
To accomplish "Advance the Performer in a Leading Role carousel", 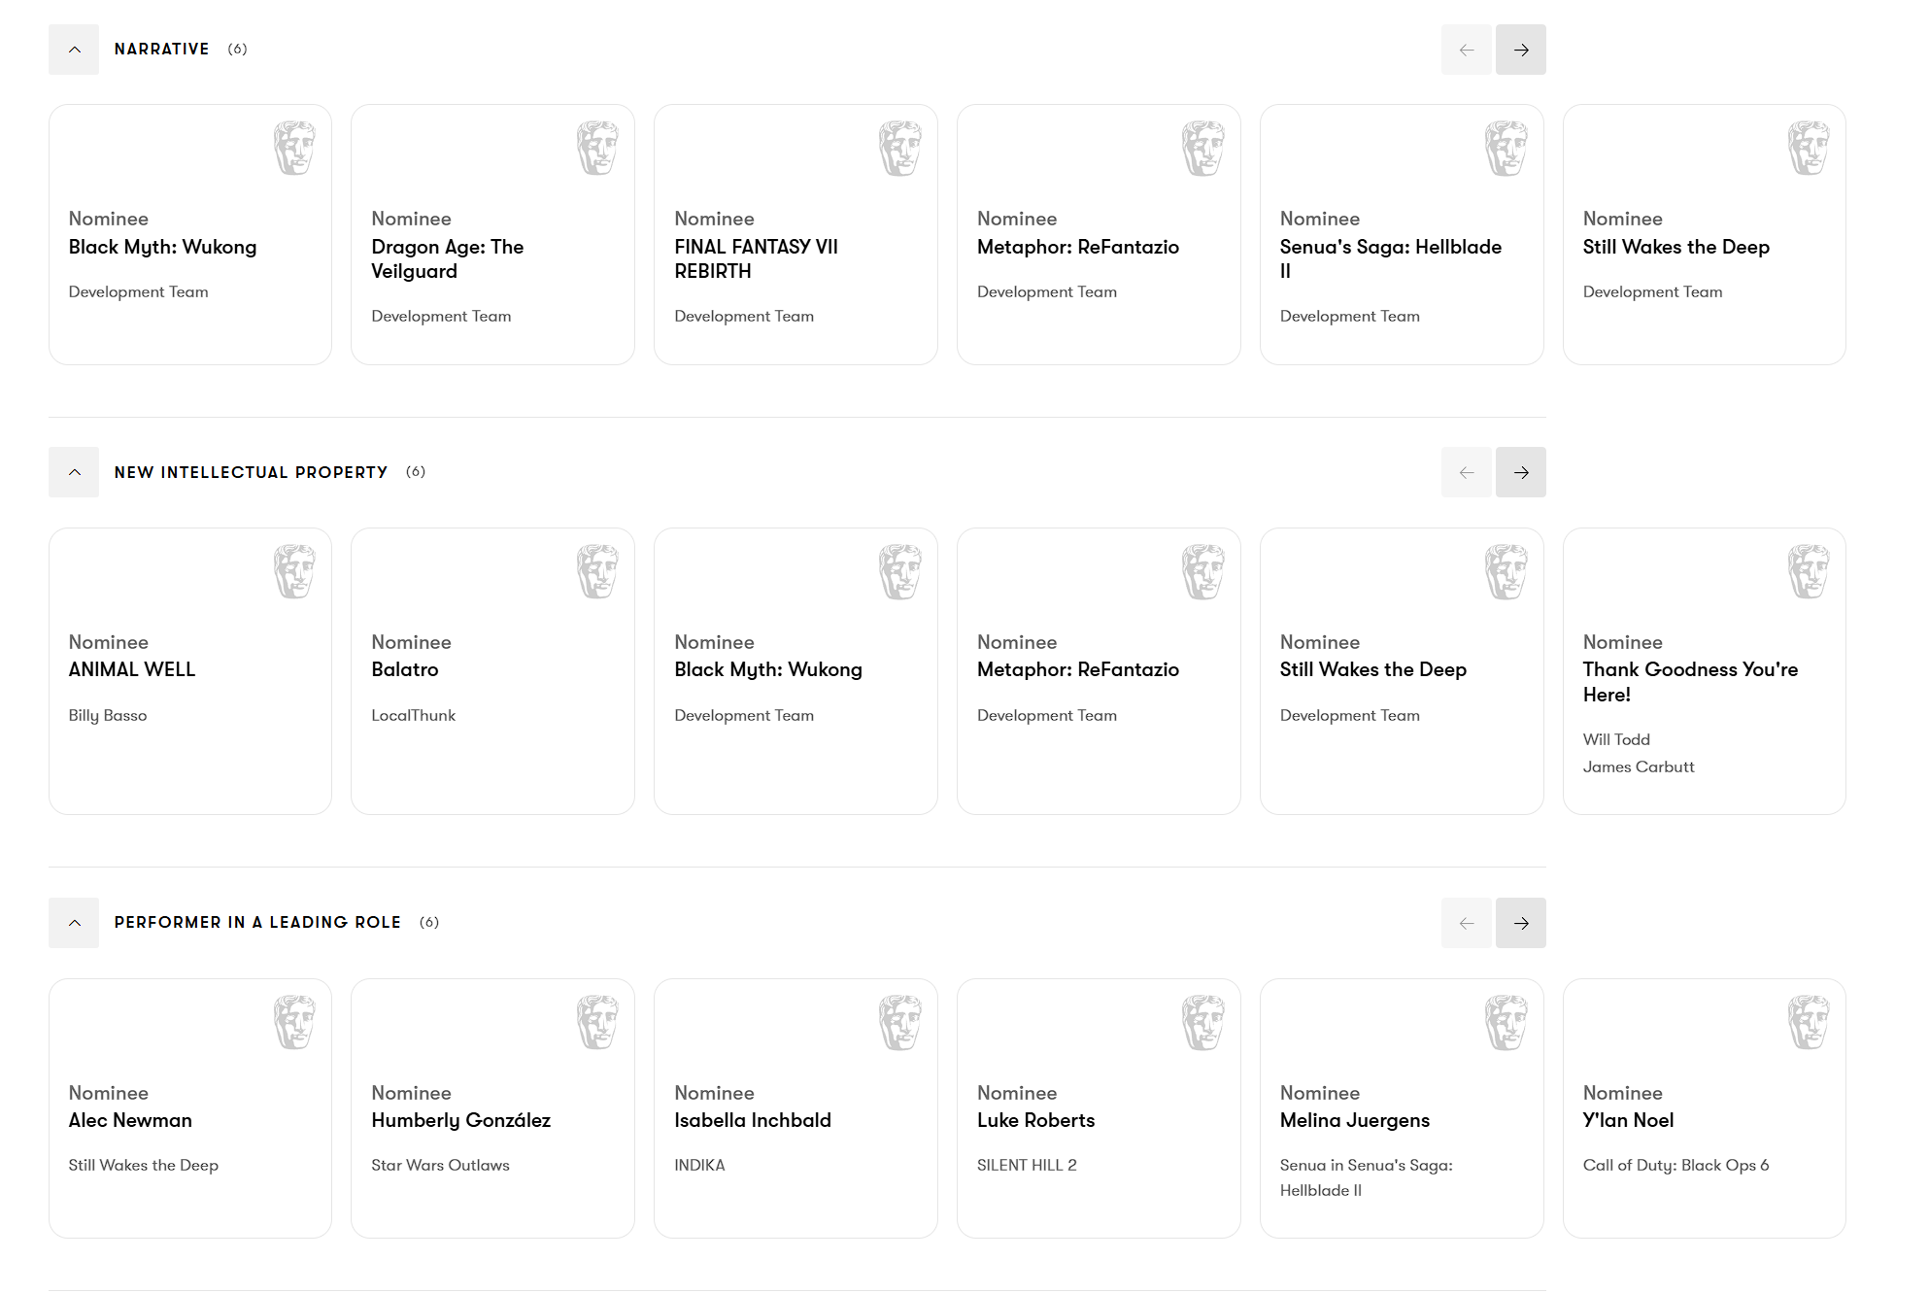I will click(x=1520, y=923).
